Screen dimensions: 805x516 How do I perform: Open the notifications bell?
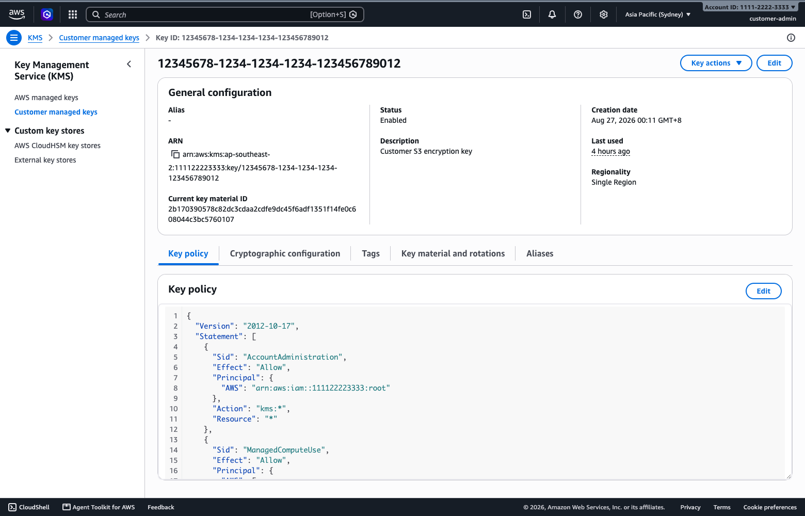(552, 14)
